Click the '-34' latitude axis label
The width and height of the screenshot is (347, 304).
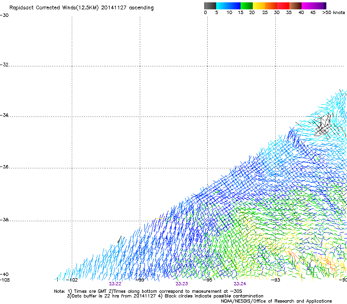pyautogui.click(x=4, y=115)
